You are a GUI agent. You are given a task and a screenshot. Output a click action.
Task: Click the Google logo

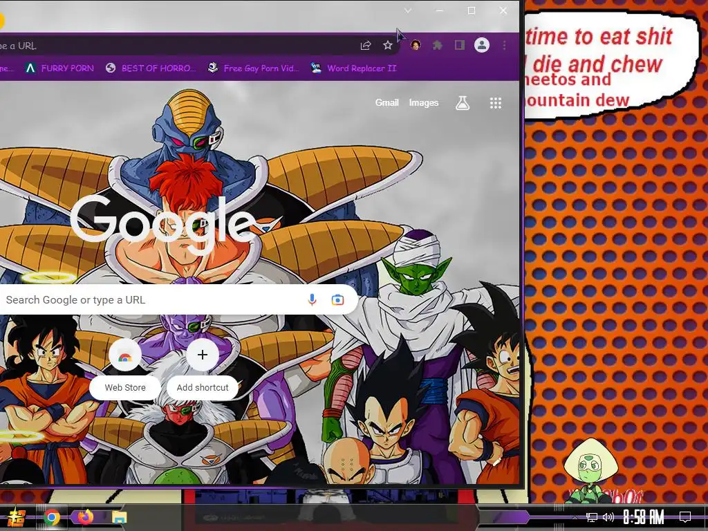163,225
